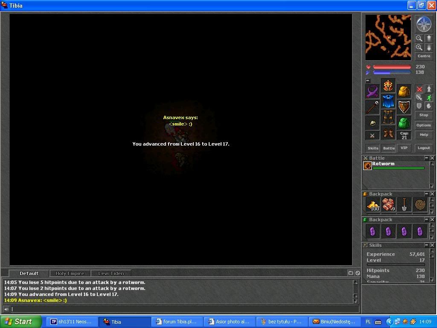Image resolution: width=437 pixels, height=328 pixels.
Task: Collapse the equipment inventory panel
Action: click(368, 81)
